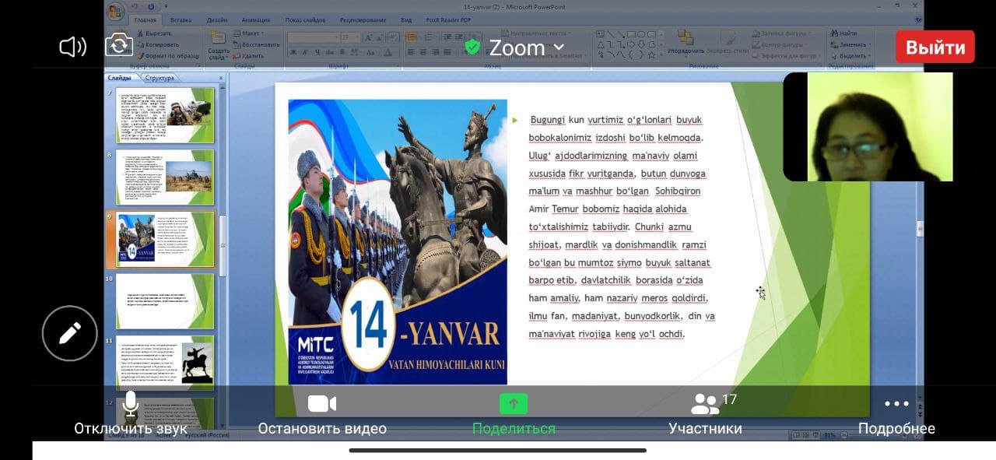The height and width of the screenshot is (460, 996).
Task: Mute microphone with Отключить звук
Action: tap(131, 413)
